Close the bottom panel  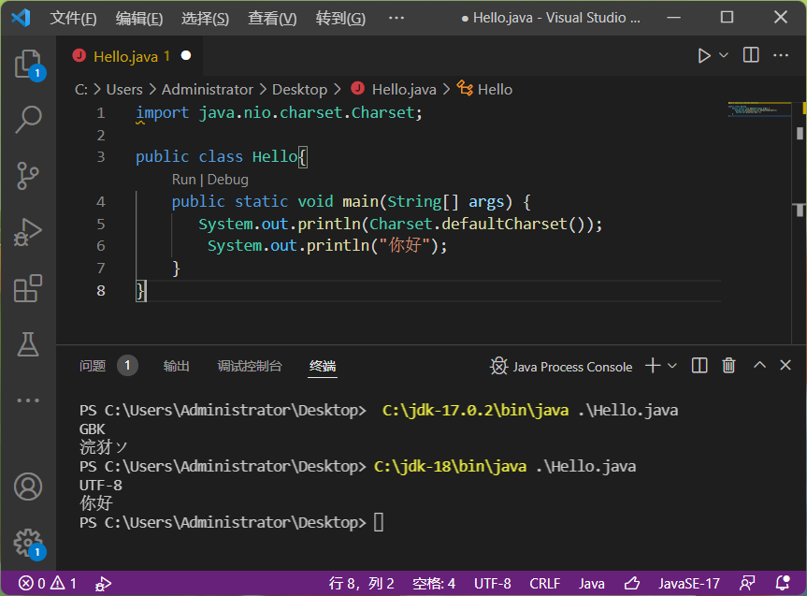point(785,365)
